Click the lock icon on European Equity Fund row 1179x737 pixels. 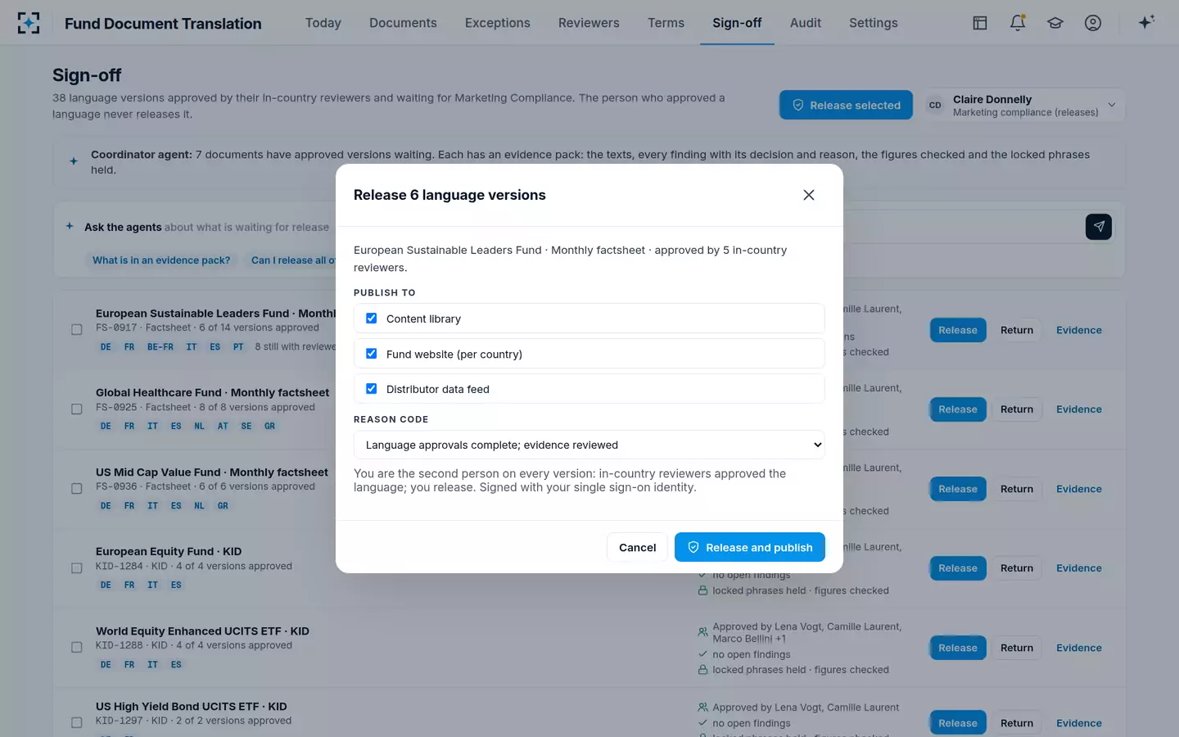click(x=702, y=590)
